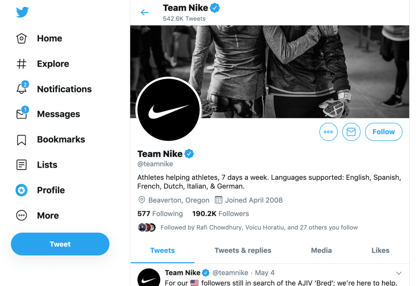Select the Likes tab
The height and width of the screenshot is (286, 417).
pos(380,251)
